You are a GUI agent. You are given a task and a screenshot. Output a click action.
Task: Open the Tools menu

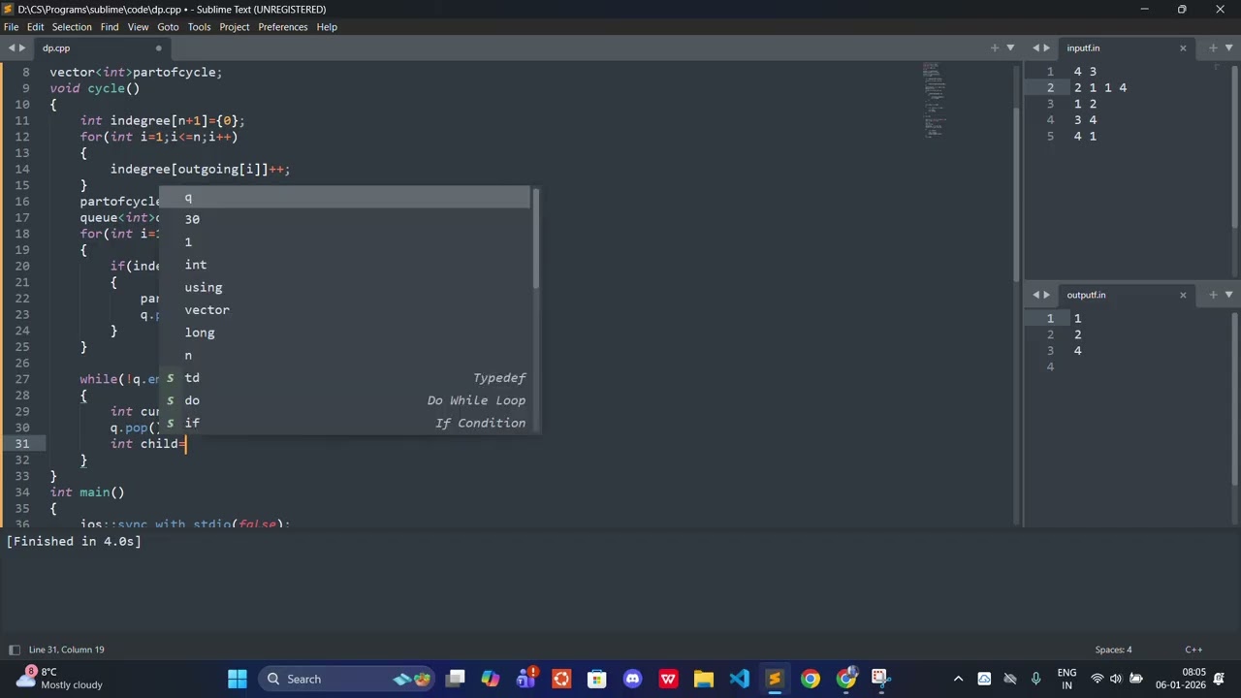coord(199,27)
